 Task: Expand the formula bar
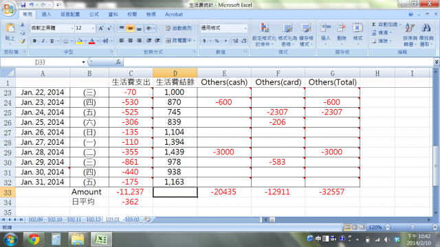(437, 62)
